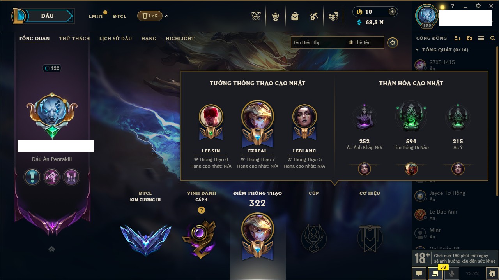Open the Store coins icon

(x=333, y=16)
